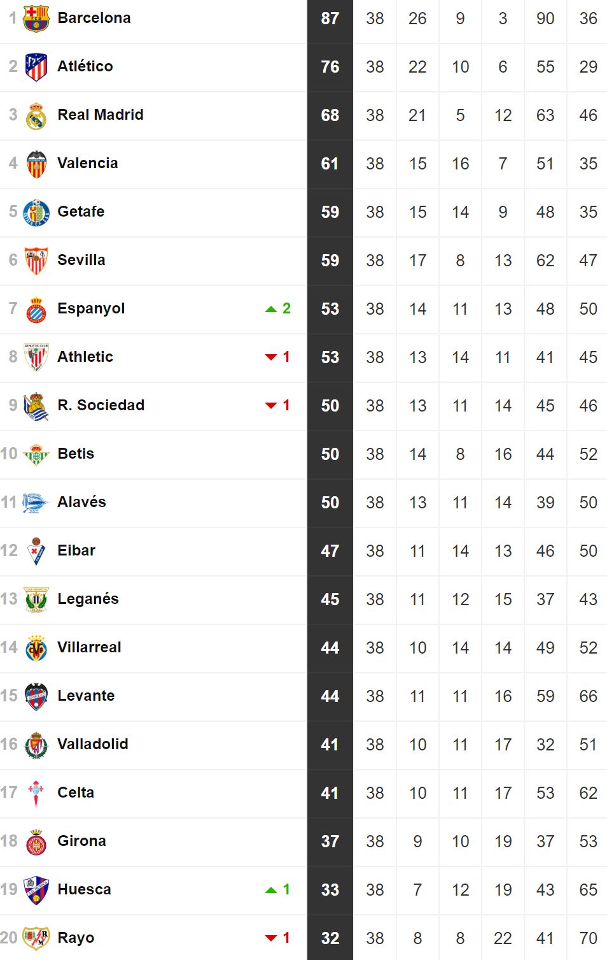The image size is (607, 960).
Task: Click the Sevilla club crest
Action: [36, 261]
